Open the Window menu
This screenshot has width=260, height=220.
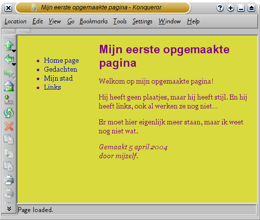pos(170,21)
